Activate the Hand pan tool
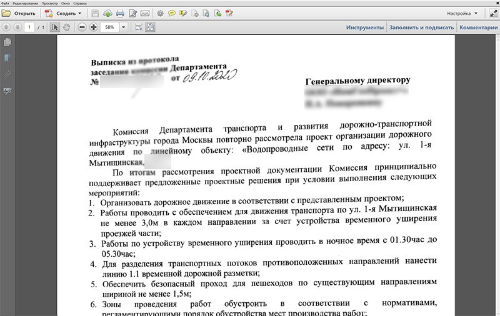Screen dimensions: 500x316 pyautogui.click(x=66, y=27)
